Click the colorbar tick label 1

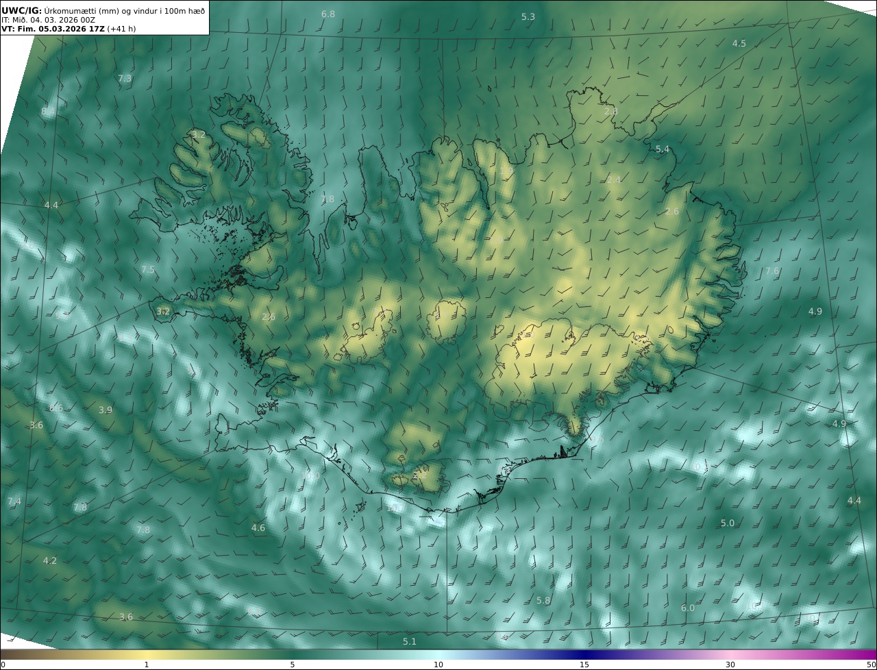click(147, 665)
